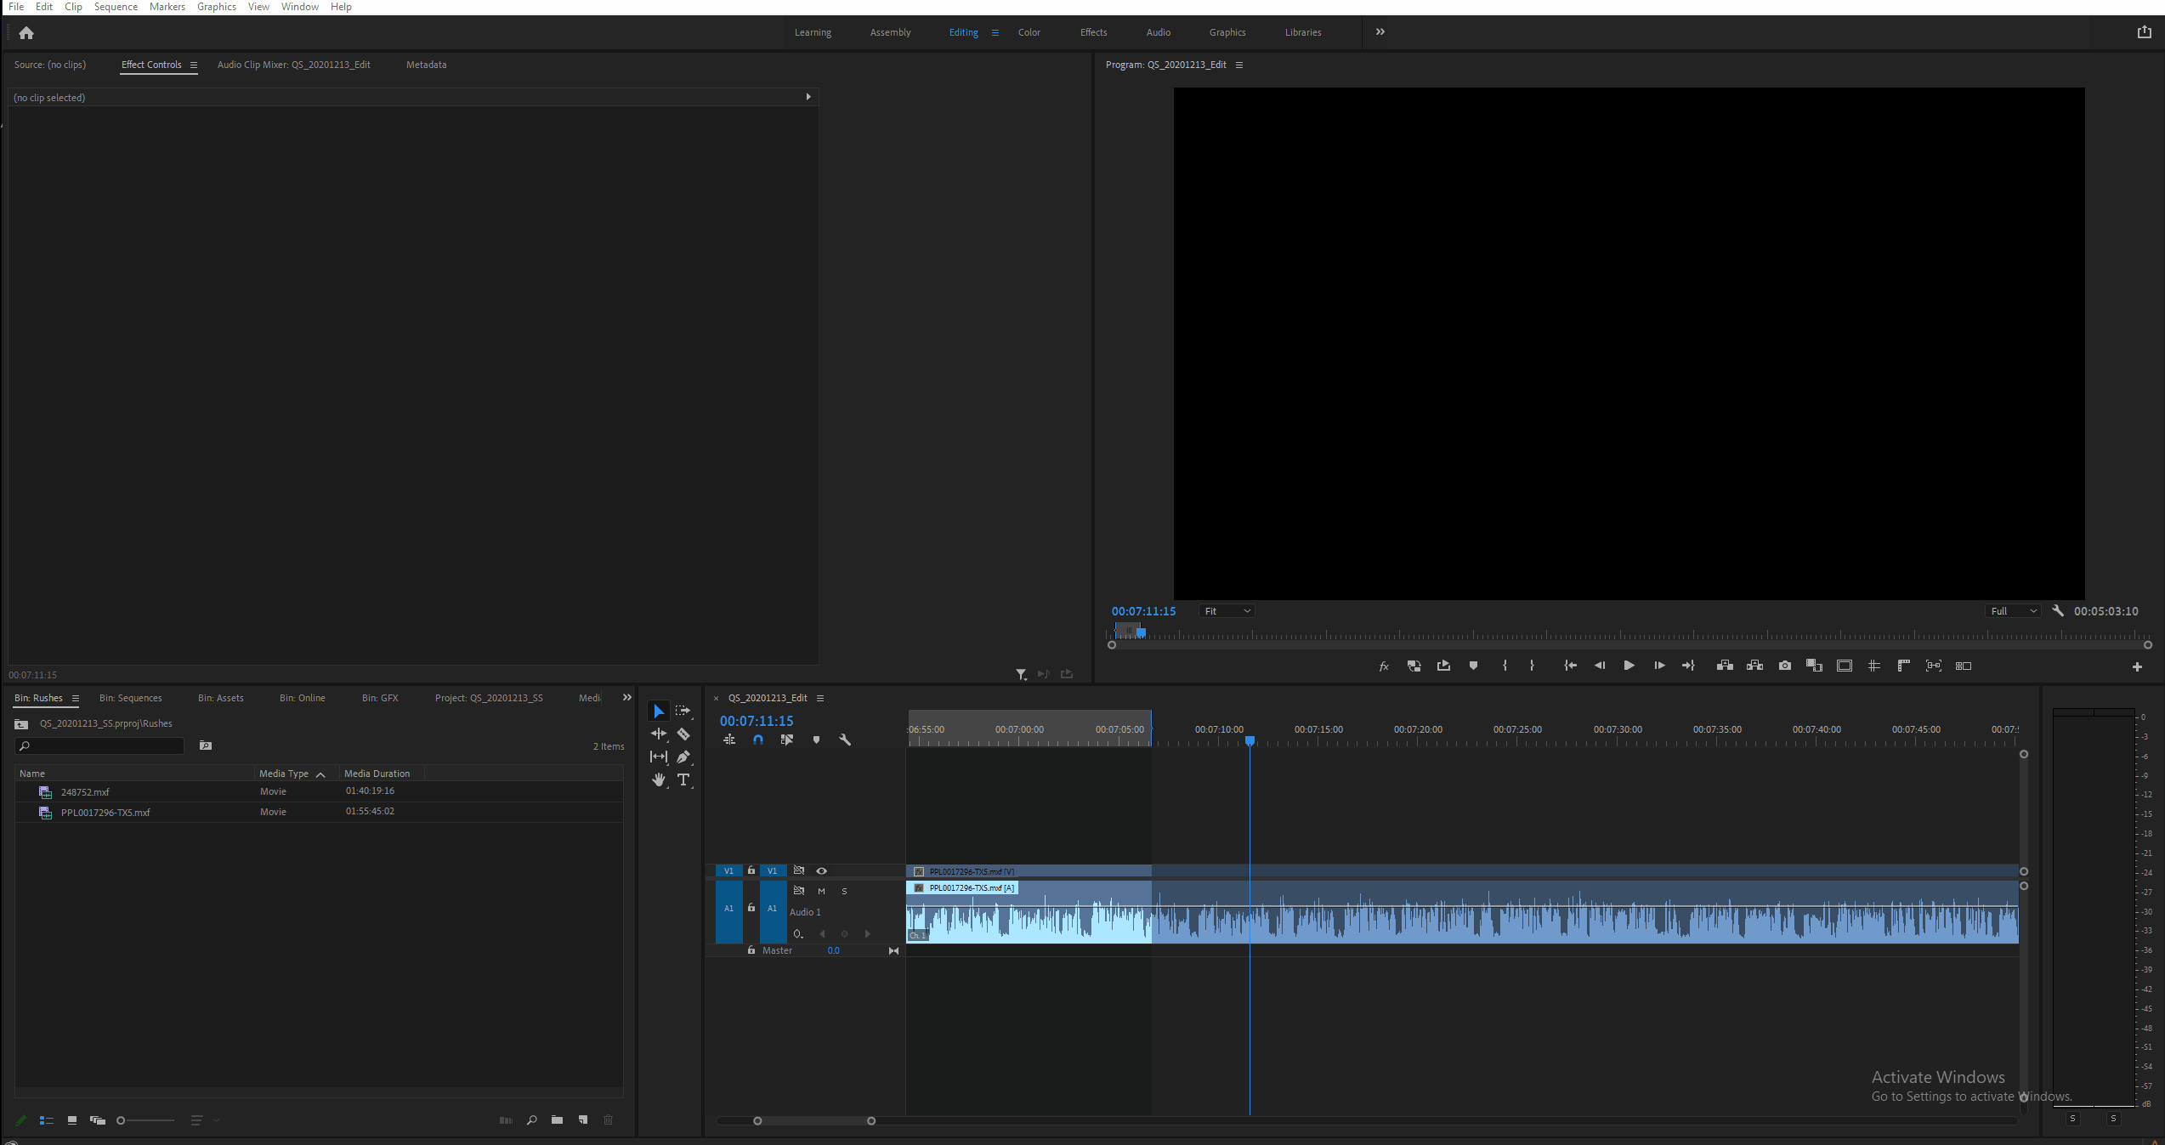Open the Full playback resolution dropdown
The image size is (2165, 1145).
(x=2012, y=610)
